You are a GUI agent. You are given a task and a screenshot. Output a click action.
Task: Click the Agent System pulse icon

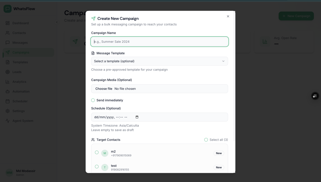(x=7, y=121)
